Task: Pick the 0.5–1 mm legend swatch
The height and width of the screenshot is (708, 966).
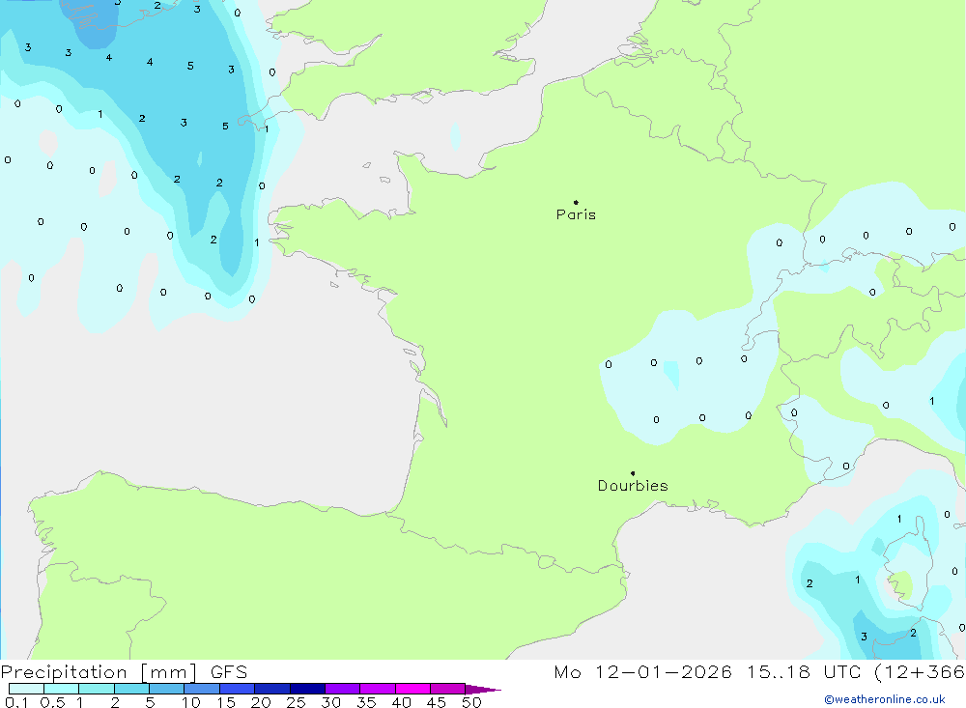Action: click(x=62, y=689)
